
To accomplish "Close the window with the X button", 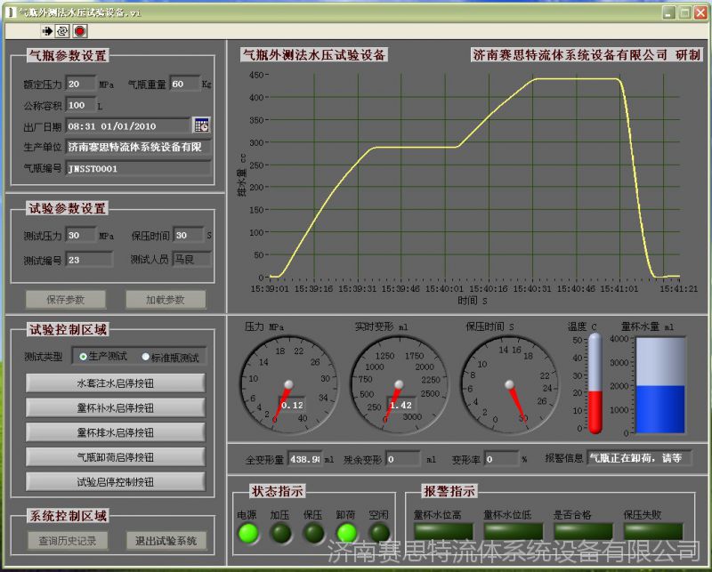I will tap(700, 12).
